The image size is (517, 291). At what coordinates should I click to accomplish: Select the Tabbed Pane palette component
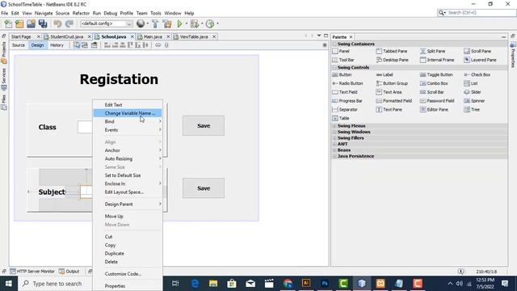(x=392, y=51)
